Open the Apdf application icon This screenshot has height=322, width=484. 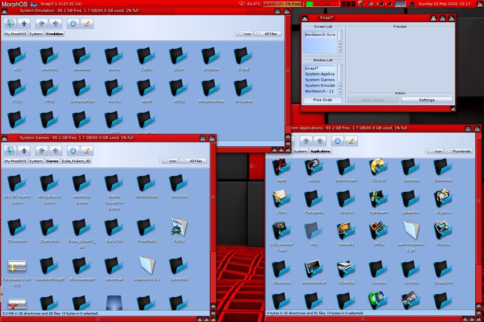(x=282, y=167)
